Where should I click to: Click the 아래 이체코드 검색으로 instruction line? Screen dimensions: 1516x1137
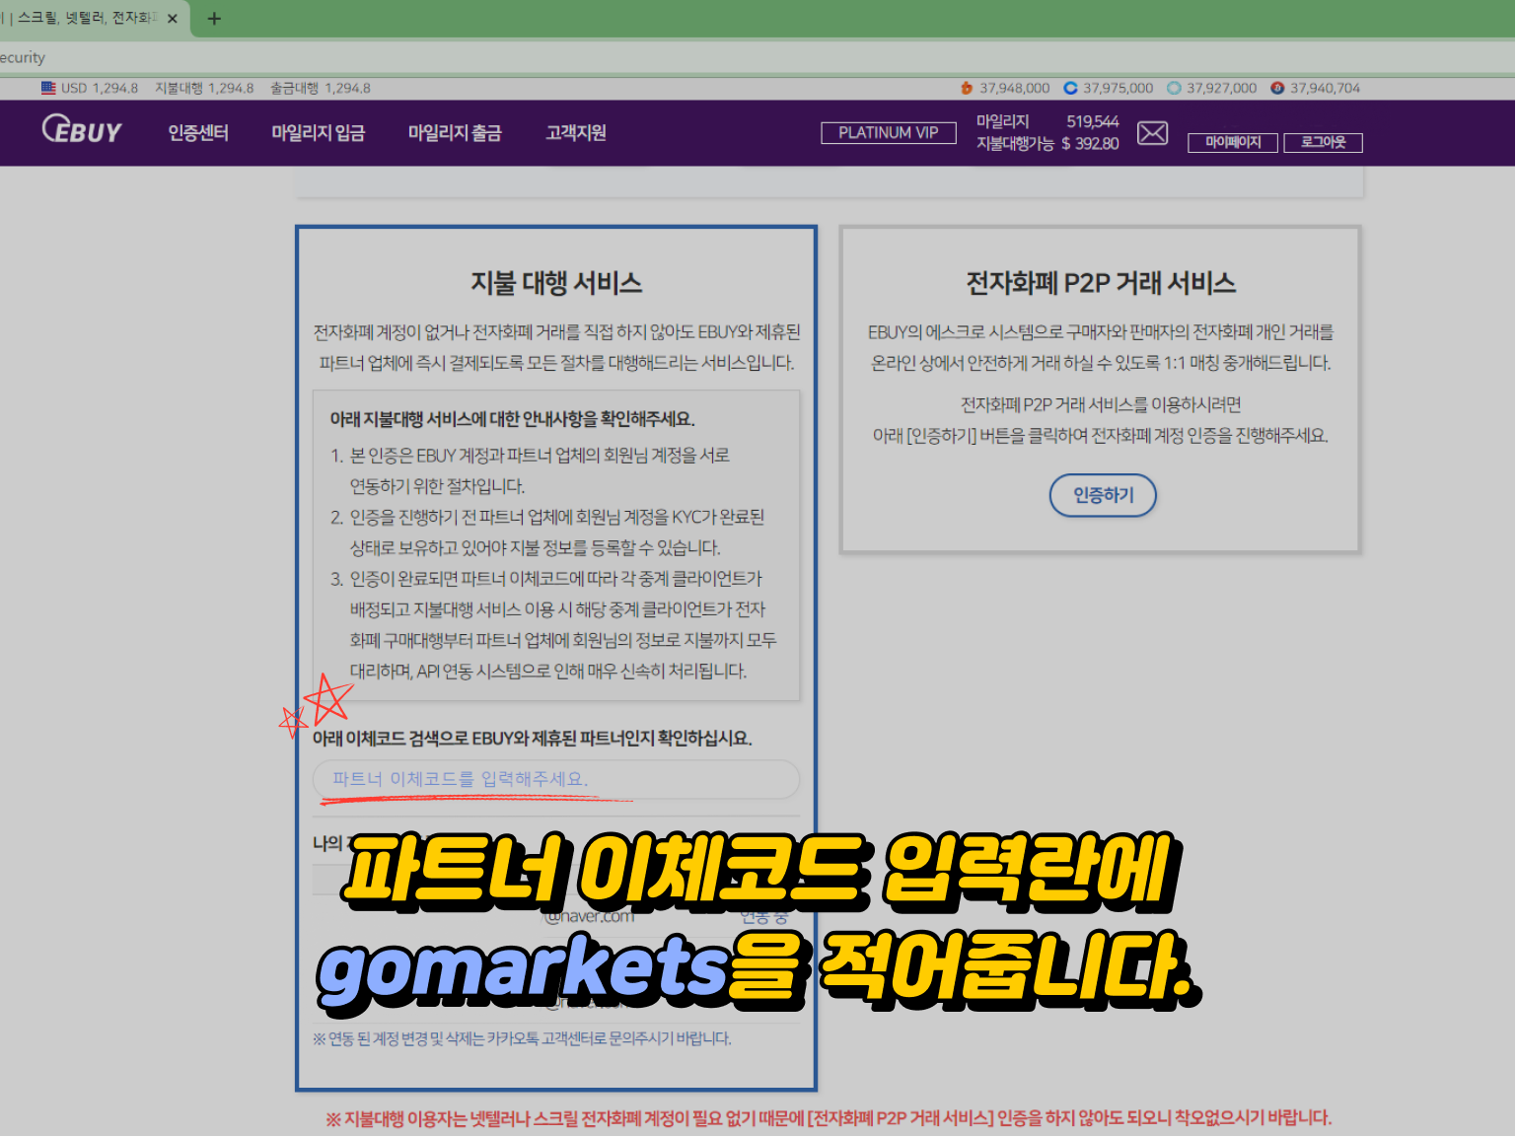[x=533, y=738]
